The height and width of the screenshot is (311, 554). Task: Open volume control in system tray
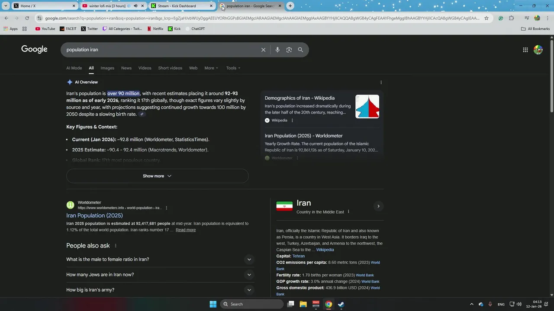click(519, 304)
